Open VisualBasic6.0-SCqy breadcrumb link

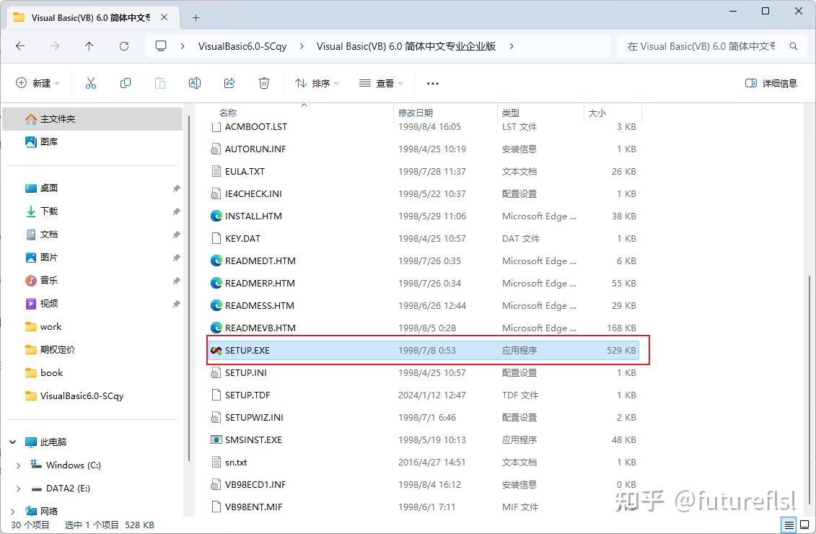tap(242, 45)
